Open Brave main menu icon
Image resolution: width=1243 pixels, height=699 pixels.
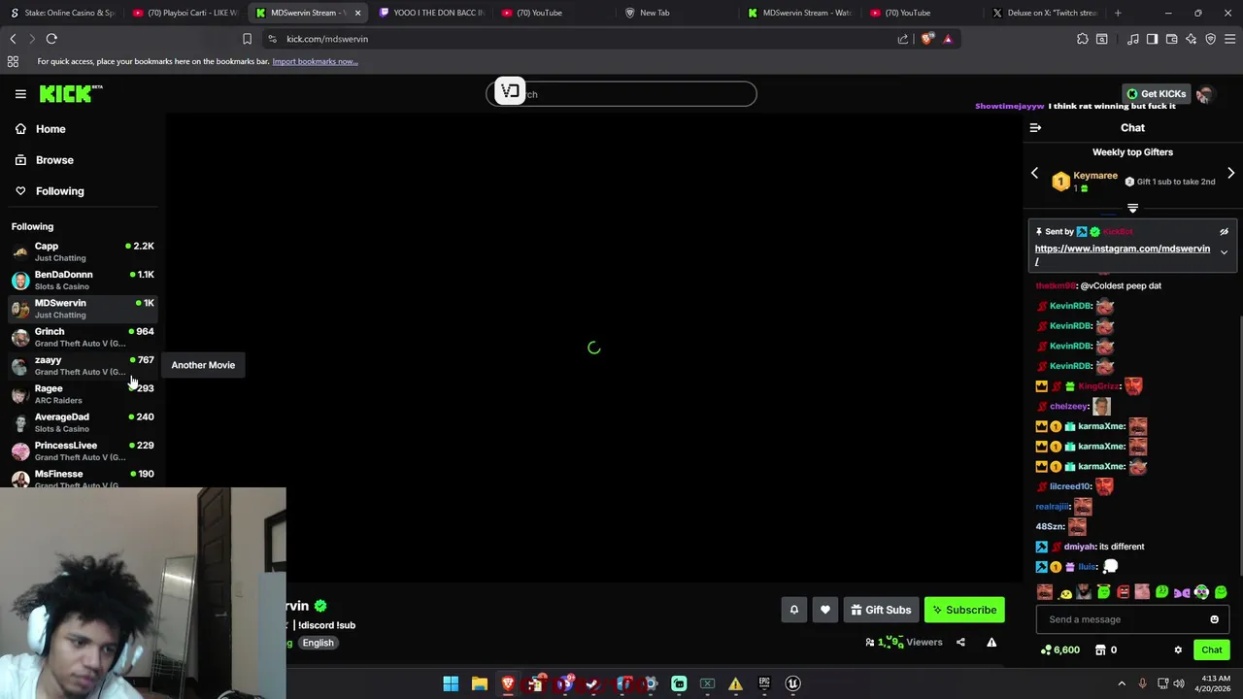tap(1230, 39)
